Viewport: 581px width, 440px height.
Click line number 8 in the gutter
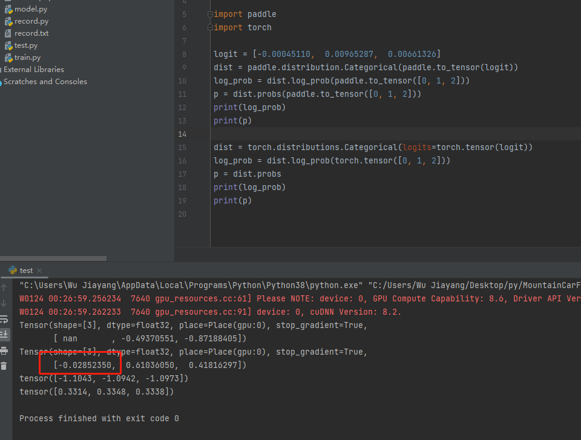(184, 54)
